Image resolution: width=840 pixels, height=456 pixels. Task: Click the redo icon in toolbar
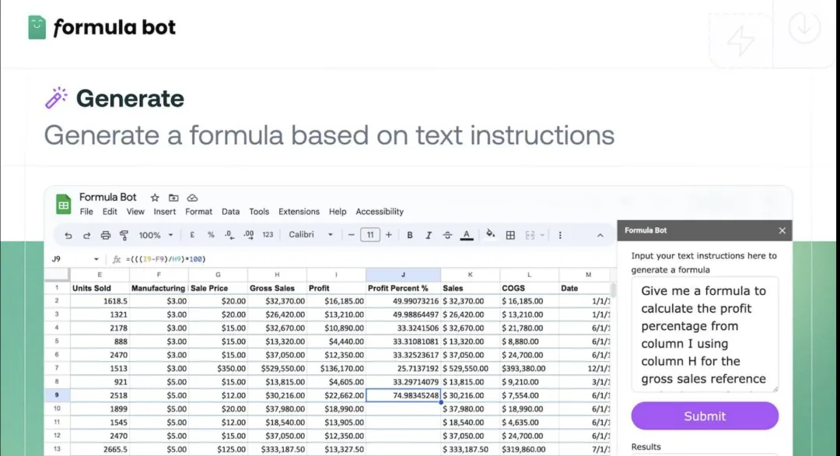(86, 235)
